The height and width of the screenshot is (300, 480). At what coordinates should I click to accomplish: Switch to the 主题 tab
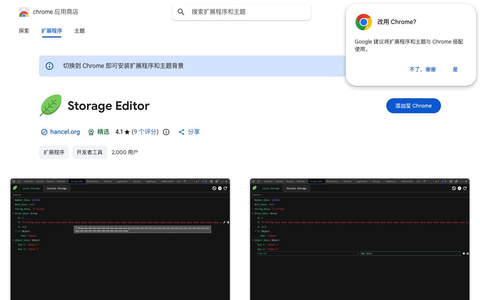(79, 31)
